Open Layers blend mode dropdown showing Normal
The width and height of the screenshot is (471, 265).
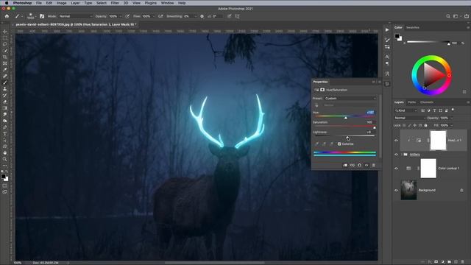409,118
